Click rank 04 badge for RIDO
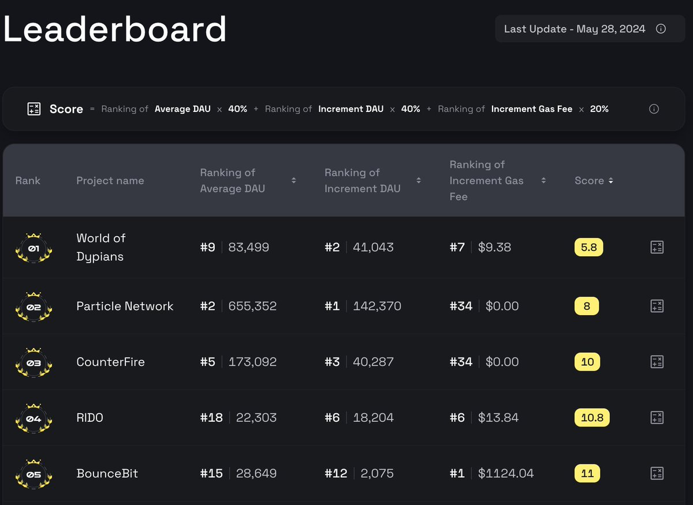This screenshot has width=693, height=505. 33,418
